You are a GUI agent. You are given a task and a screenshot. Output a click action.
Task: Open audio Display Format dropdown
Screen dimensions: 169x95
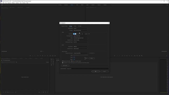pos(81,49)
